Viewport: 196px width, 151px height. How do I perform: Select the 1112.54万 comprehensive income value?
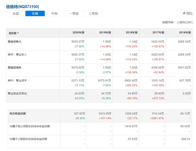tap(158, 113)
